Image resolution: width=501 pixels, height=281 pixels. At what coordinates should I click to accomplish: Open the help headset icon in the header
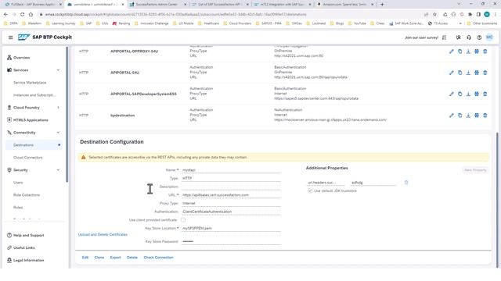(469, 37)
